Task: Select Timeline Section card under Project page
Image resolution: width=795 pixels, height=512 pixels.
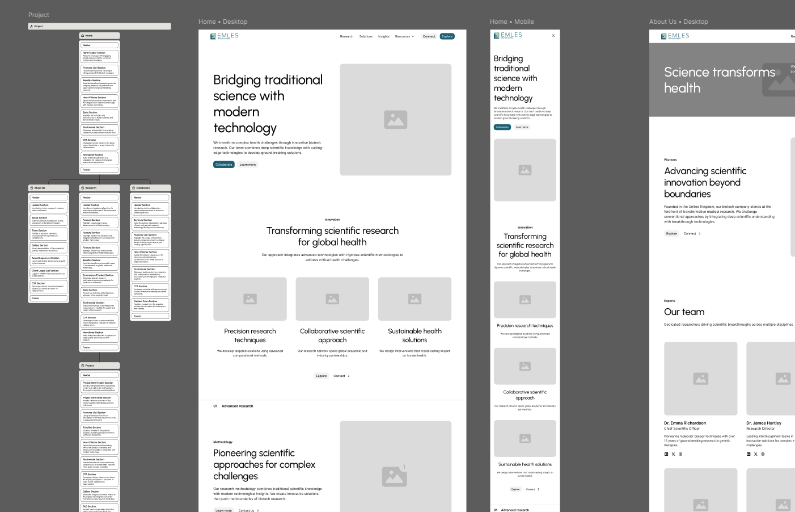Action: point(99,431)
